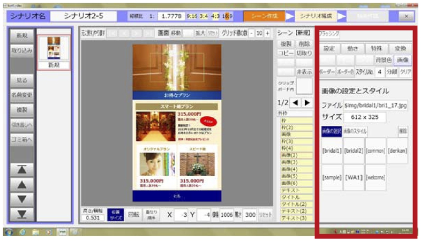Viewport: 421px width, 242px height.
Task: Toggle the 位置サイズ mode button
Action: (x=116, y=215)
